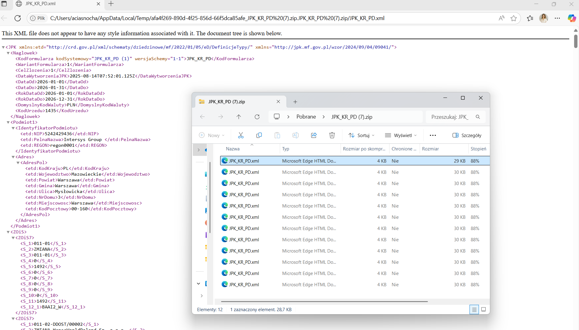Expand the top navigation pane item in Explorer
This screenshot has width=579, height=330.
[x=199, y=150]
